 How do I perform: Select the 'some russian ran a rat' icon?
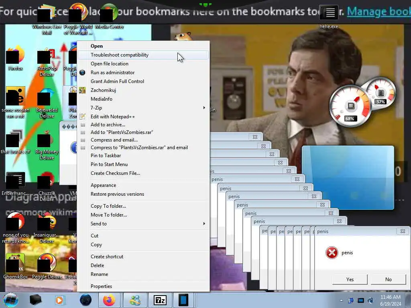(x=16, y=103)
